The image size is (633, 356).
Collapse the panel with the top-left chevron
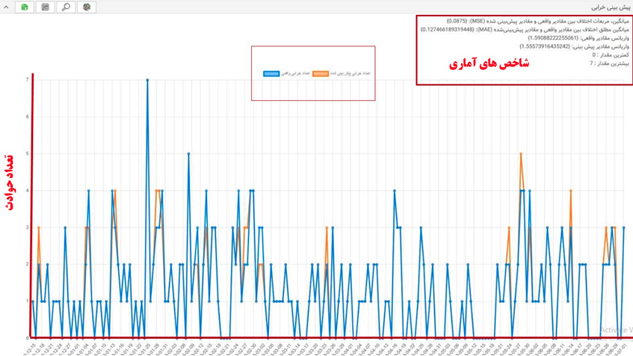(x=6, y=7)
